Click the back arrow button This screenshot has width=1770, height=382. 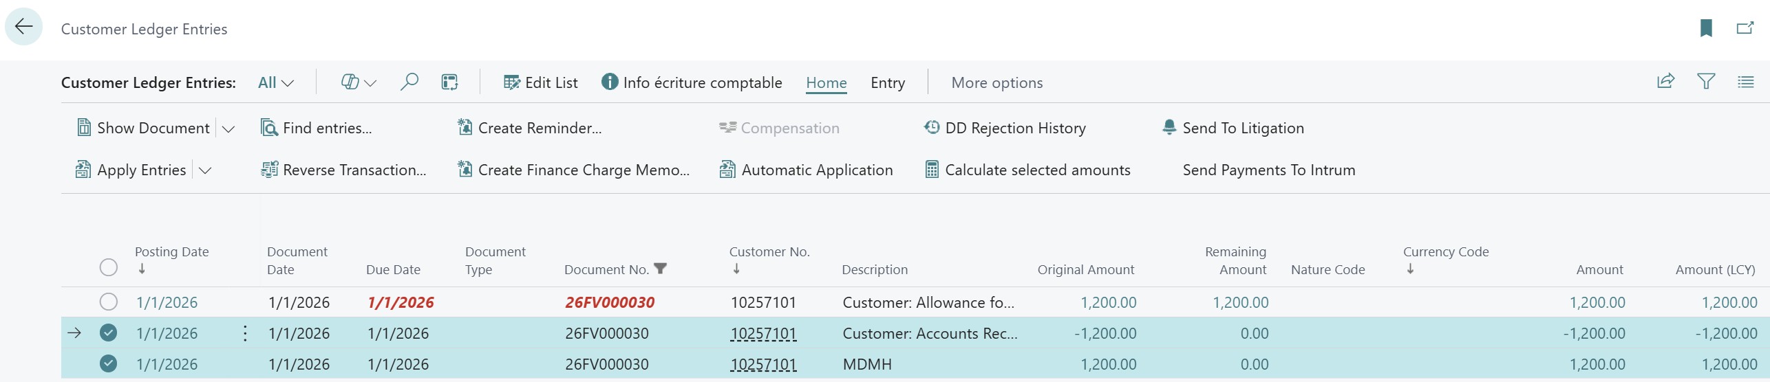click(24, 27)
